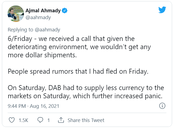The height and width of the screenshot is (128, 174).
Task: Click the reply count of 1
Action: [48, 120]
